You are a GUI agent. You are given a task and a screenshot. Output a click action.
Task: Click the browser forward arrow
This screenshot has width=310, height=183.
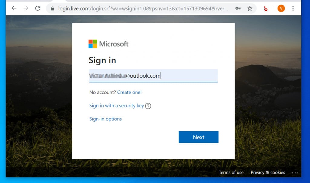coord(26,8)
